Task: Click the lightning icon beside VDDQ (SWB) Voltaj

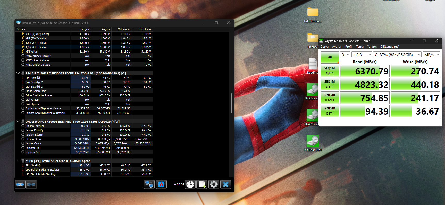Action: tap(23, 34)
